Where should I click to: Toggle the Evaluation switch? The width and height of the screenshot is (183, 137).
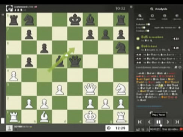[x=148, y=24]
